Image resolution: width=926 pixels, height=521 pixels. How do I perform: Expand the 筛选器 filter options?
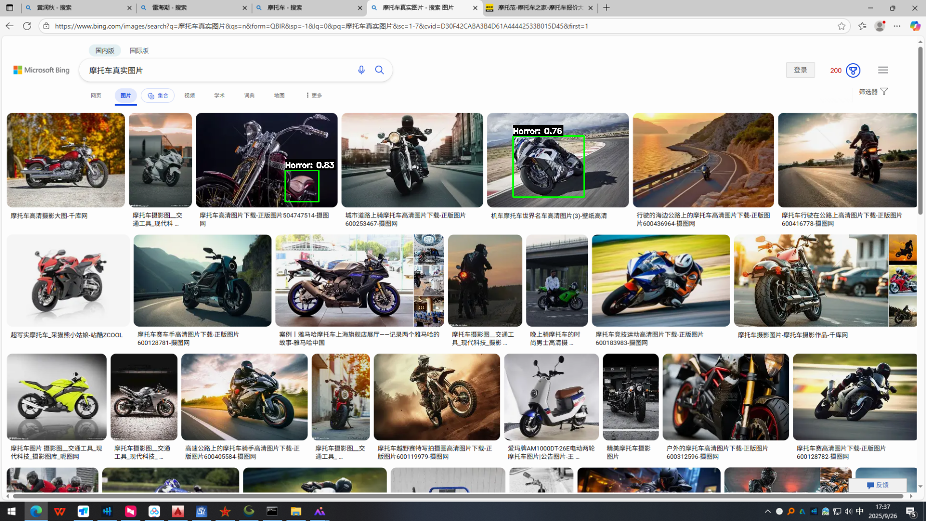(x=873, y=92)
